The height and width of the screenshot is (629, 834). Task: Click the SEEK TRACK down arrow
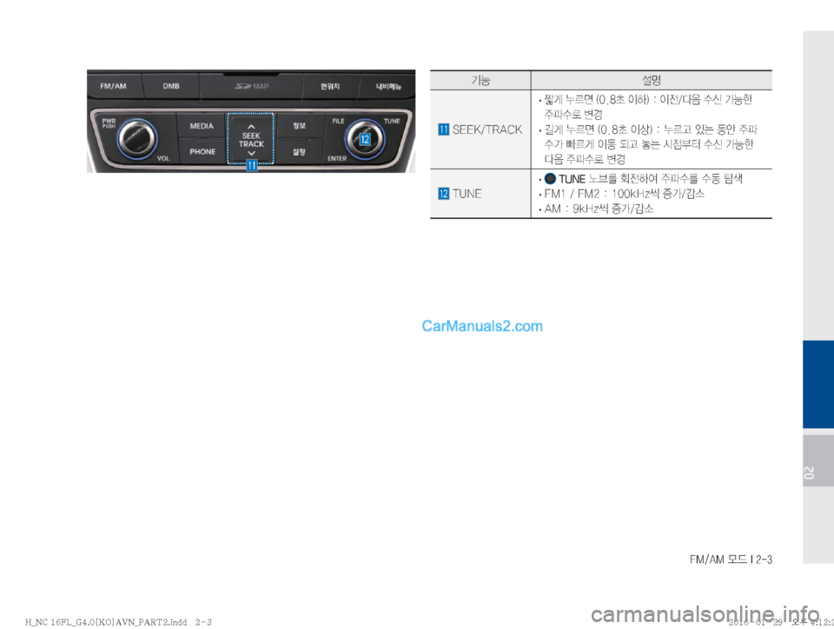click(252, 153)
